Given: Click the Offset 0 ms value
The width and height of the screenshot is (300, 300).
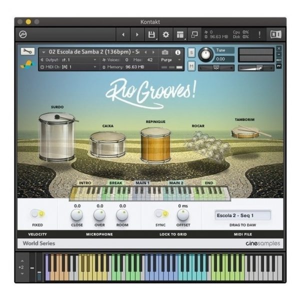Looking at the screenshot, I should 183,206.
